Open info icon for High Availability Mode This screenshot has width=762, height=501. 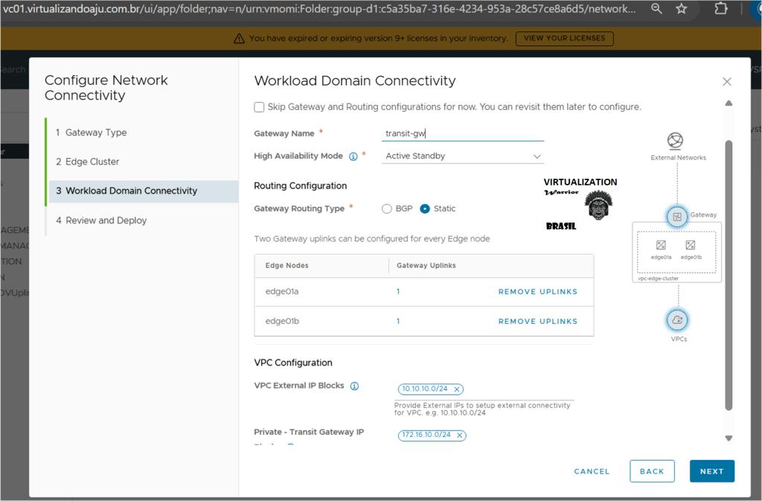(353, 156)
